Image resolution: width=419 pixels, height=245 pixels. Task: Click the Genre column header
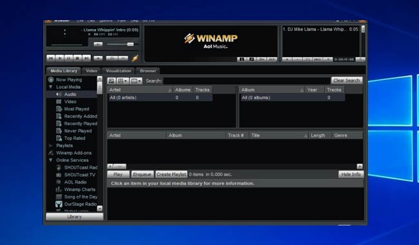tap(347, 135)
